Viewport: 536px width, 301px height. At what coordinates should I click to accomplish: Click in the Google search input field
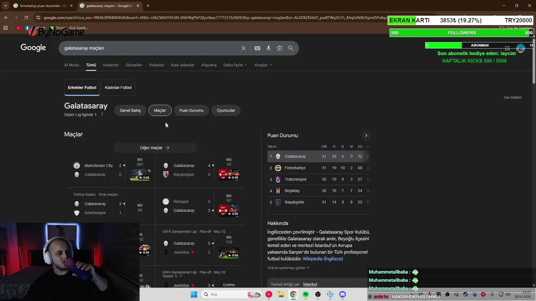pyautogui.click(x=151, y=48)
